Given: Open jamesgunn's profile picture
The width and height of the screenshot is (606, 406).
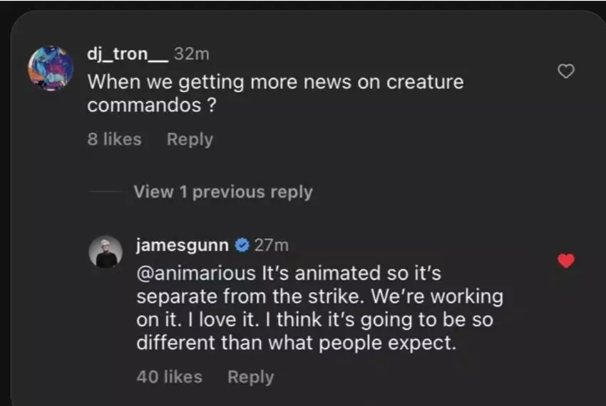Looking at the screenshot, I should pos(106,251).
